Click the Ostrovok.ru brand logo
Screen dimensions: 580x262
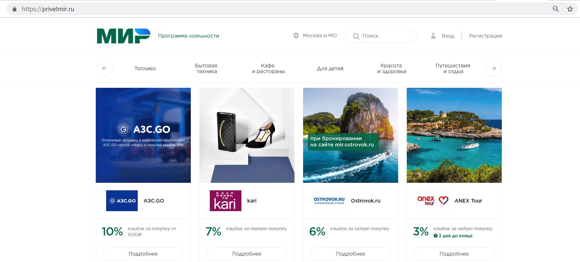click(329, 201)
